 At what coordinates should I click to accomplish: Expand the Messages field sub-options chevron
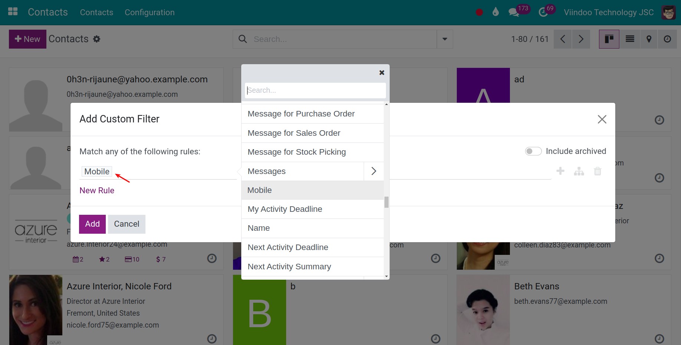(x=374, y=171)
